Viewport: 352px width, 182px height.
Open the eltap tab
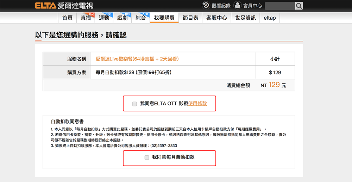coord(270,18)
